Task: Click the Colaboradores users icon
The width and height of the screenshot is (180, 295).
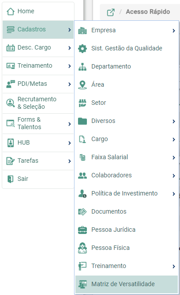Action: coord(82,176)
